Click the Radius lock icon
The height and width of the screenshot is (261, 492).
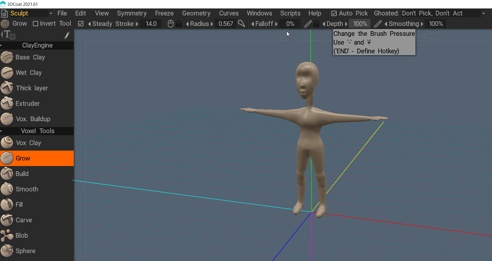179,24
